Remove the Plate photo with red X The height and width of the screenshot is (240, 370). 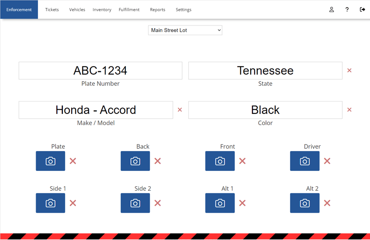(73, 161)
